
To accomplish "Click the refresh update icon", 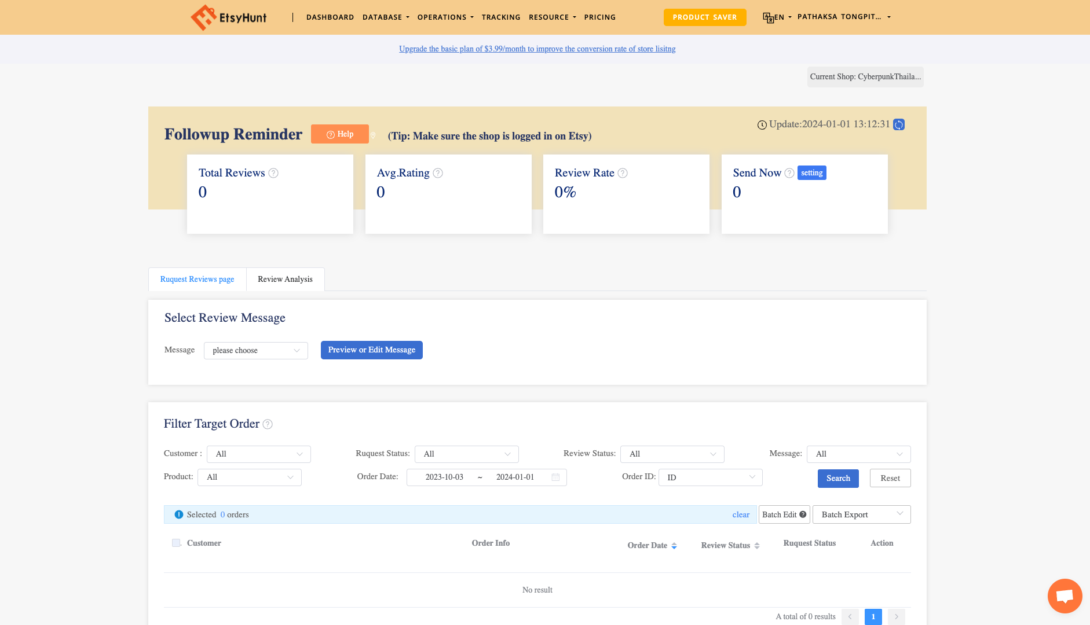I will 899,124.
